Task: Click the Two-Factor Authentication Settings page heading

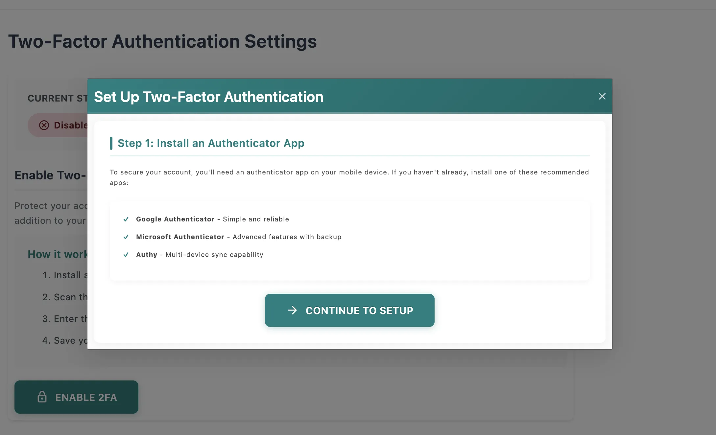Action: coord(163,41)
